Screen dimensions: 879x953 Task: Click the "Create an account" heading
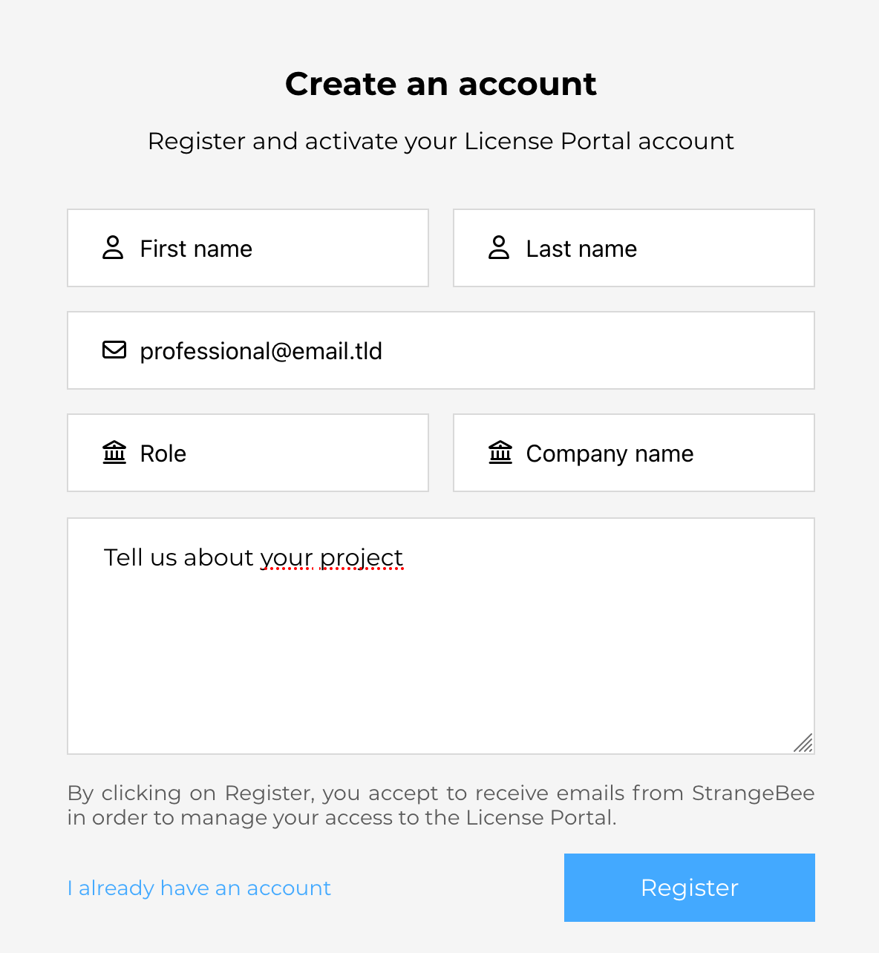point(441,84)
